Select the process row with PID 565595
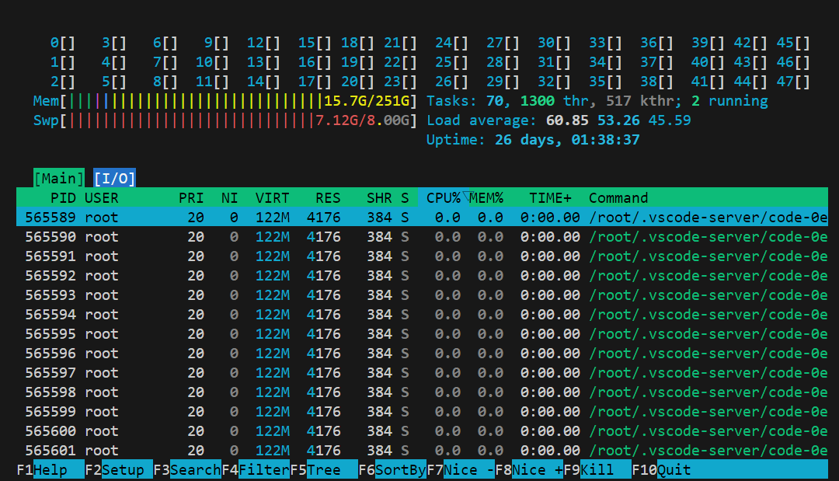 [422, 334]
